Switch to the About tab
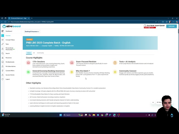The image size is (179, 134). point(29,53)
